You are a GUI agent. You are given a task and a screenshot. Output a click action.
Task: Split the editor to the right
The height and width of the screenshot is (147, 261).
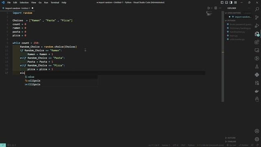(x=216, y=8)
